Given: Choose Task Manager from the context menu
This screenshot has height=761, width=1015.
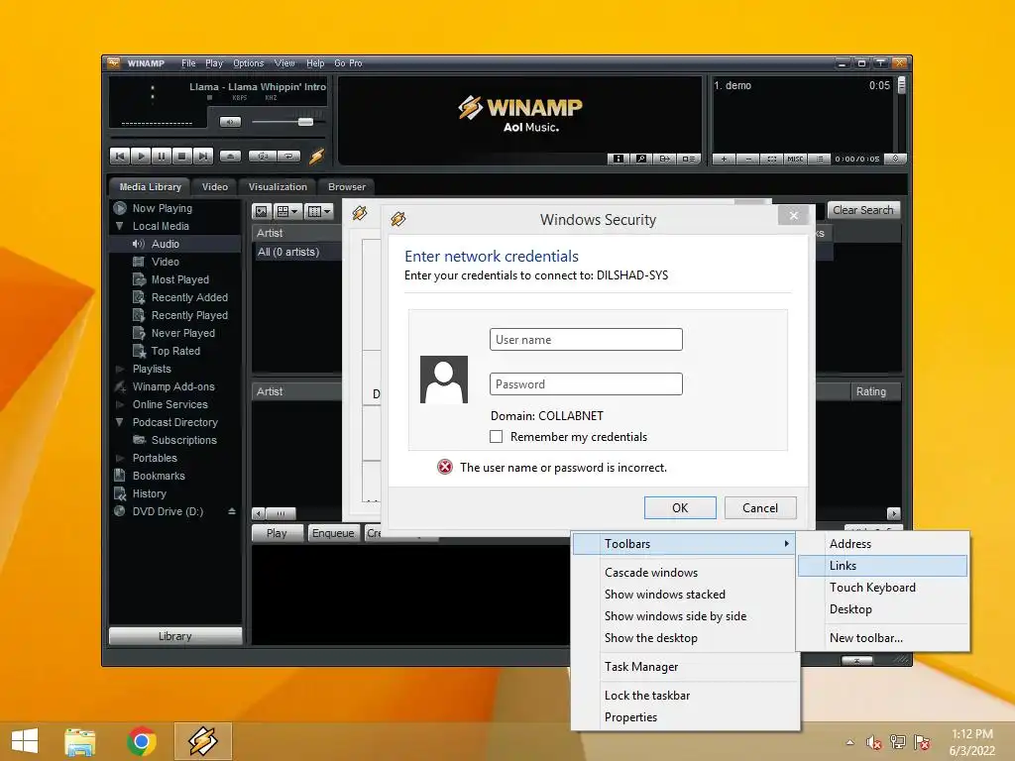Looking at the screenshot, I should (x=686, y=667).
